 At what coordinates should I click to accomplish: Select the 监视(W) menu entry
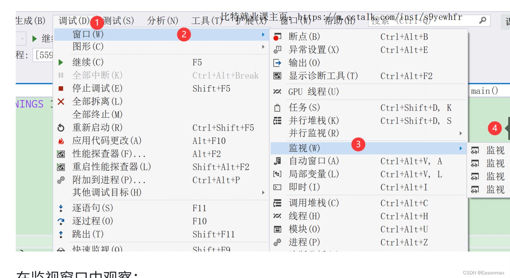pyautogui.click(x=369, y=148)
